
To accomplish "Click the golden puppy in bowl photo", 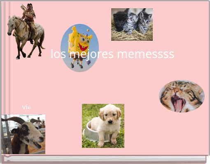I will (x=103, y=126).
